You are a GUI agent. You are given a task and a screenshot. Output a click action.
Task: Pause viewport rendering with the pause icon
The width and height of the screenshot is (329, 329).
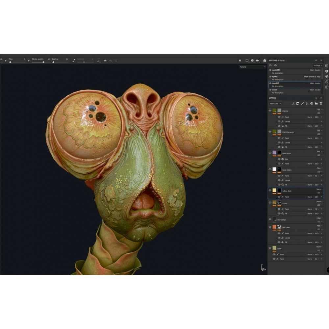point(240,61)
